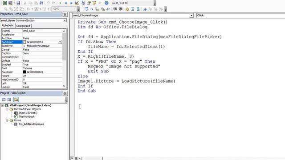Click View Code in Project panel
The height and width of the screenshot is (160, 285).
[x=4, y=100]
